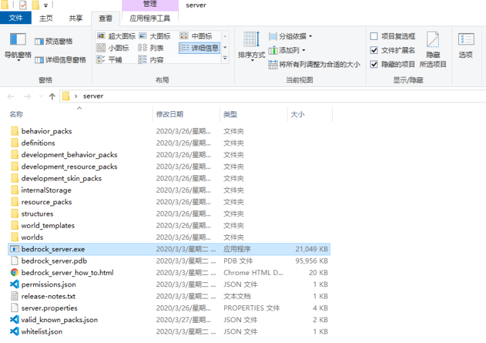Sort by 修改日期 column header
The width and height of the screenshot is (486, 343).
(x=186, y=115)
